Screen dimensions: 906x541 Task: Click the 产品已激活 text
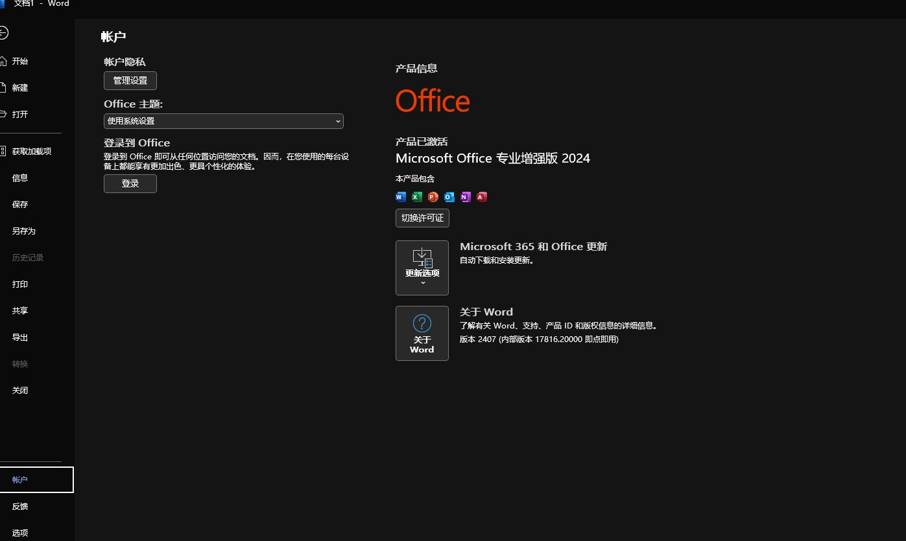pyautogui.click(x=422, y=141)
